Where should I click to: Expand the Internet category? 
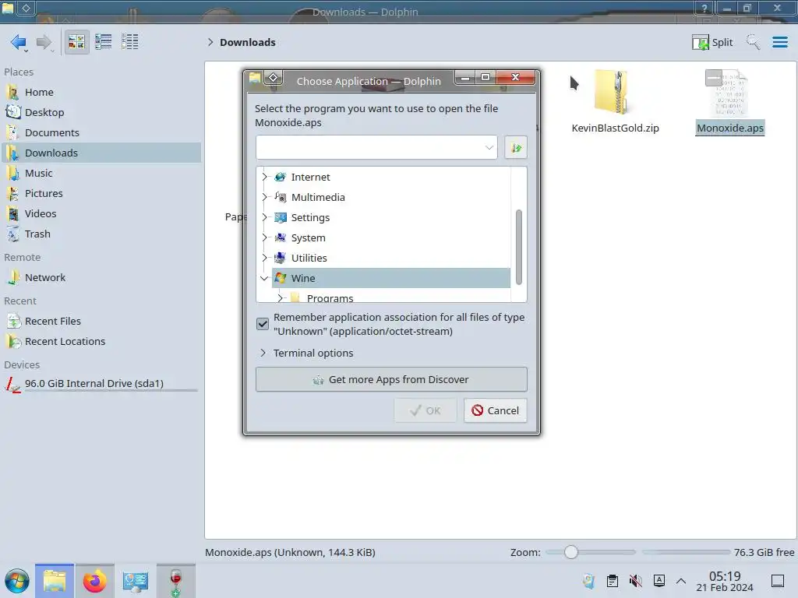pyautogui.click(x=264, y=177)
